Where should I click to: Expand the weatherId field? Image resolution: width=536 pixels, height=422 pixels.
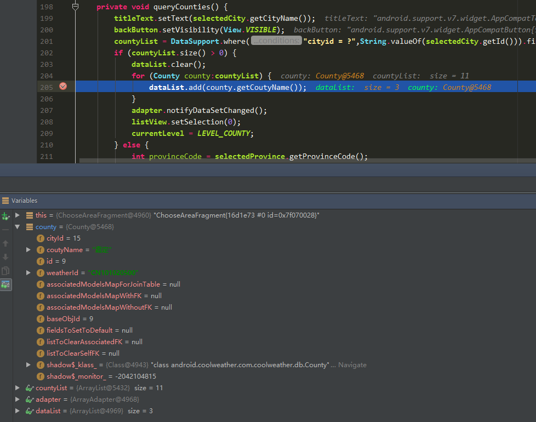click(28, 273)
